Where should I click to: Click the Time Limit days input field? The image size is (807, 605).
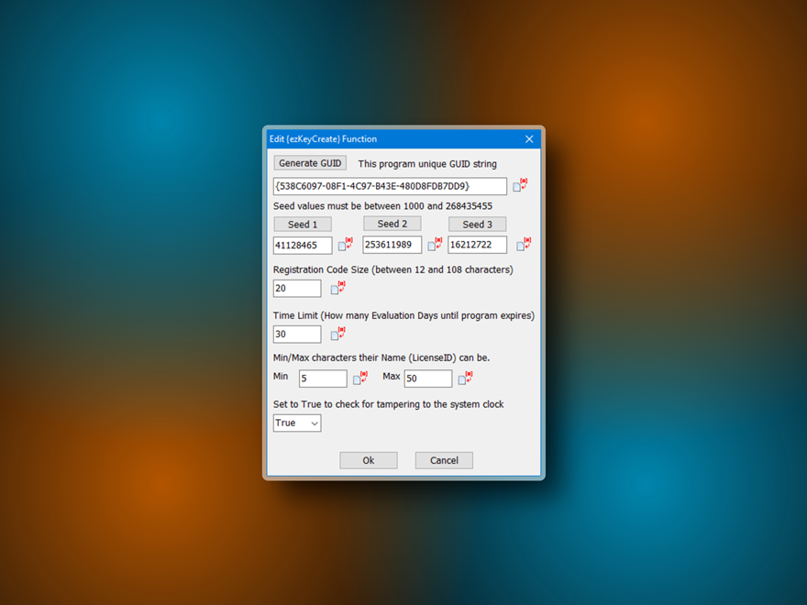click(x=297, y=335)
